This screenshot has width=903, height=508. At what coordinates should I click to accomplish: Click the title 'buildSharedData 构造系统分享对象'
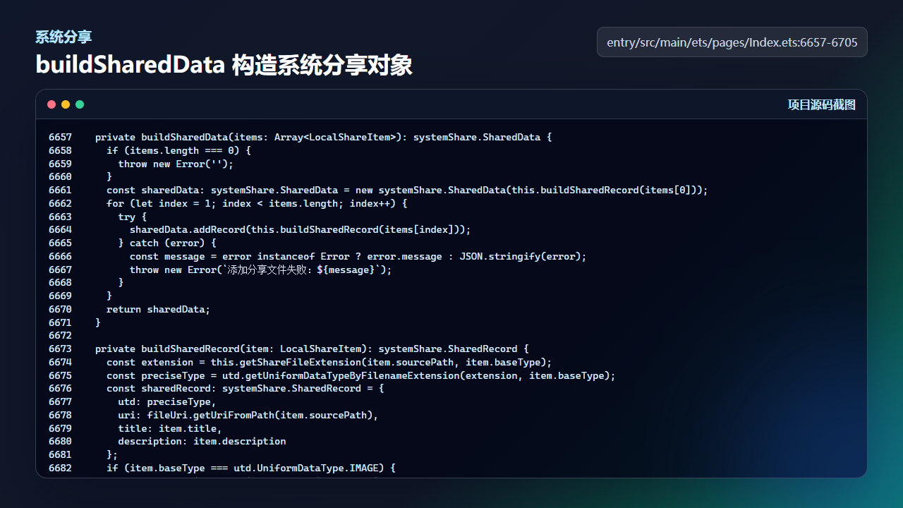tap(224, 66)
